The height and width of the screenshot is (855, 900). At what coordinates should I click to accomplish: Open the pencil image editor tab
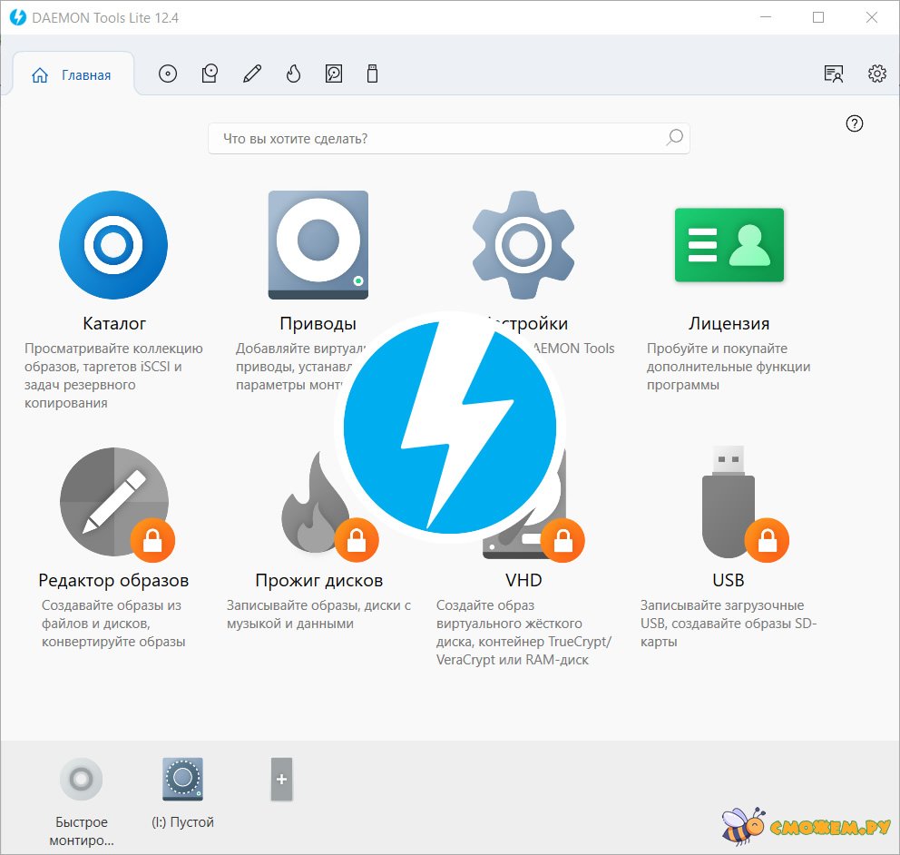click(252, 74)
